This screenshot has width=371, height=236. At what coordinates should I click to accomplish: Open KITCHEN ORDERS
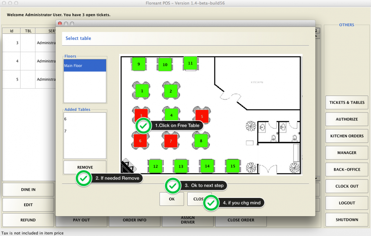click(347, 136)
